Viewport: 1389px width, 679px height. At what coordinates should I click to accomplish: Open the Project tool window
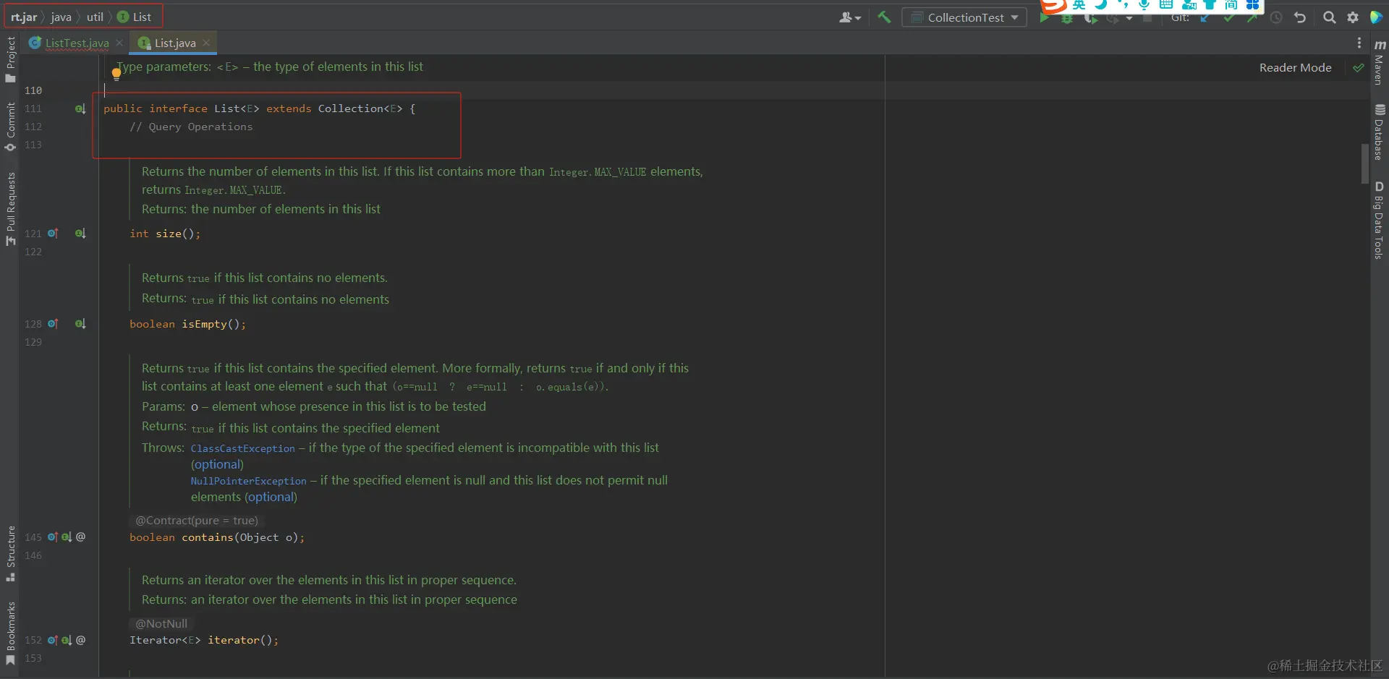point(10,59)
